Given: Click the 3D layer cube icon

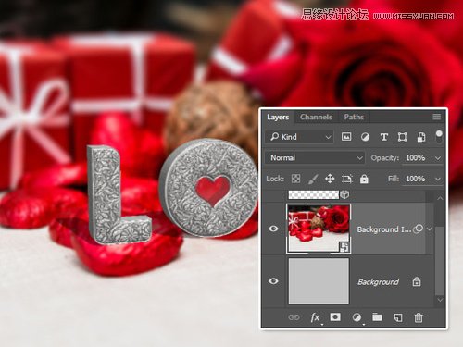Looking at the screenshot, I should tap(344, 194).
